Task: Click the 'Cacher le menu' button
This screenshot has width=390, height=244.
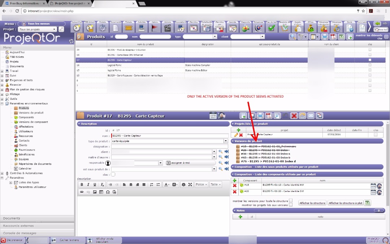Action: tap(68, 240)
